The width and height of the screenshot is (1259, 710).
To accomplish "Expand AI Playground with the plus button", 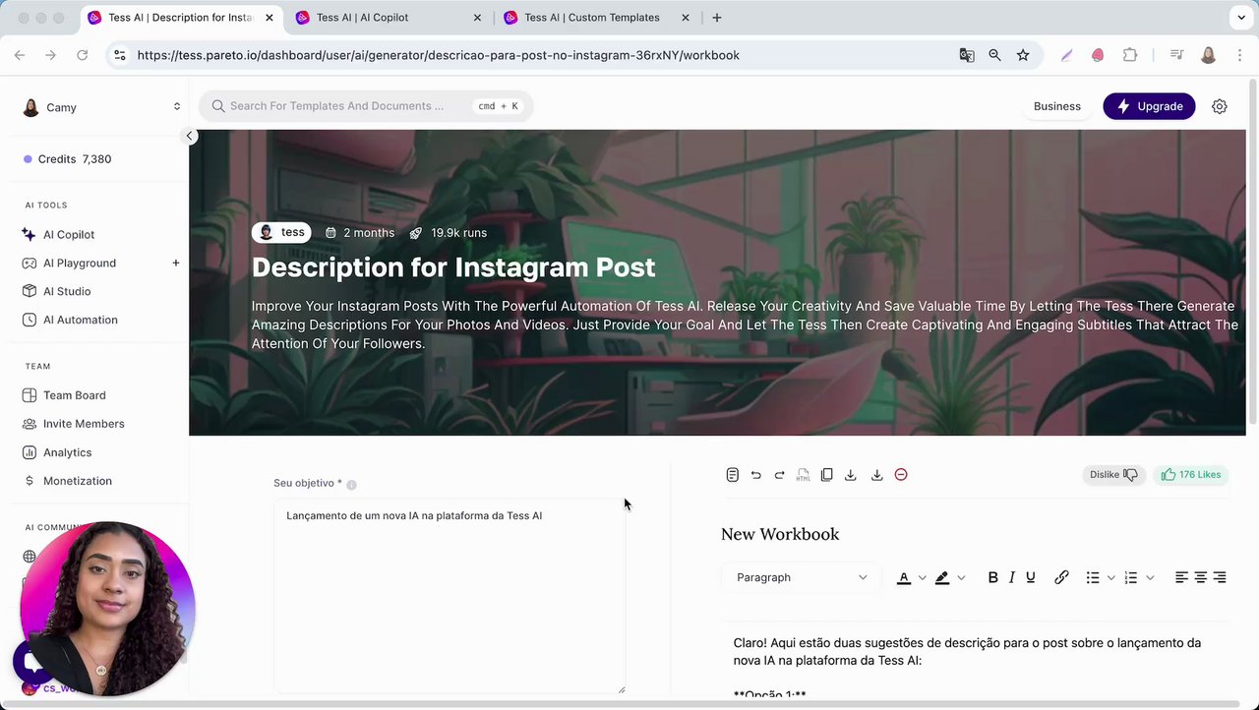I will [x=176, y=263].
